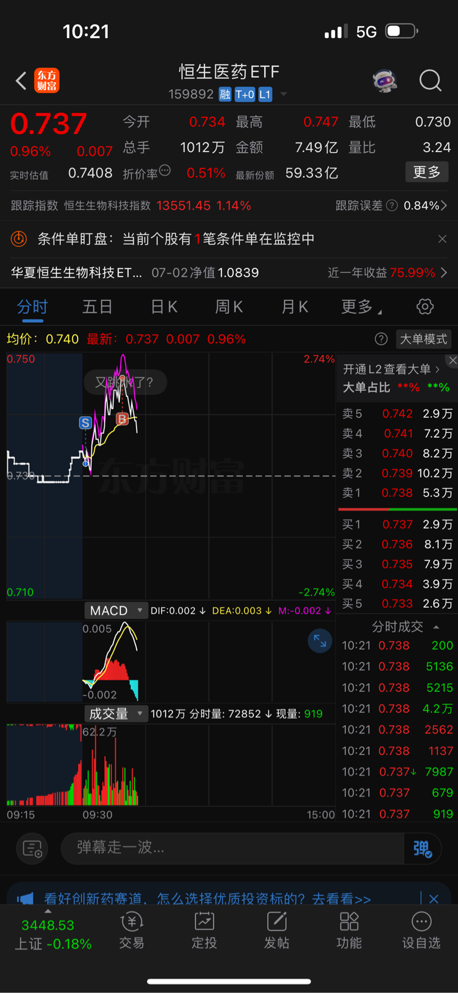
Task: Open tracking error 0.84% details arrow
Action: (x=444, y=206)
